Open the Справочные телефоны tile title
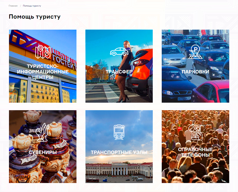The image size is (238, 192). 195,152
